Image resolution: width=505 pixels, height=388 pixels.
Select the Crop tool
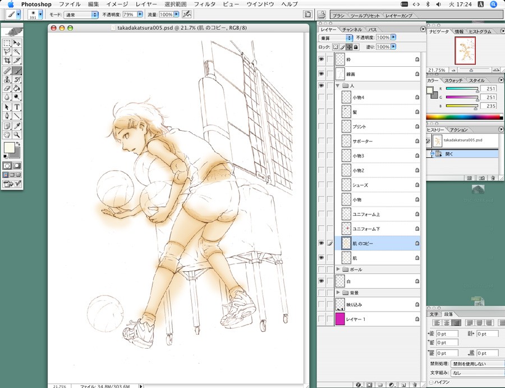(x=7, y=60)
